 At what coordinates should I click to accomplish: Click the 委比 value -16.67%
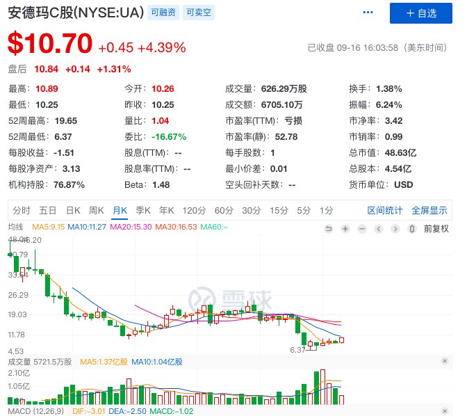tap(169, 137)
